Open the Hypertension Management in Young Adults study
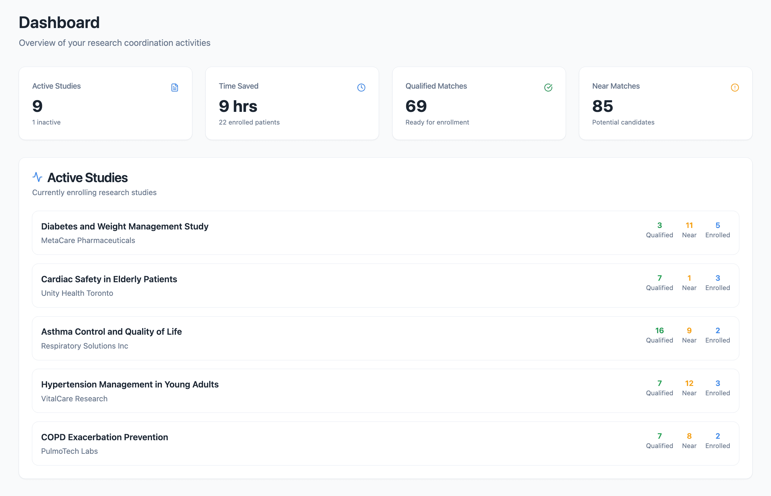The width and height of the screenshot is (771, 496). point(130,384)
